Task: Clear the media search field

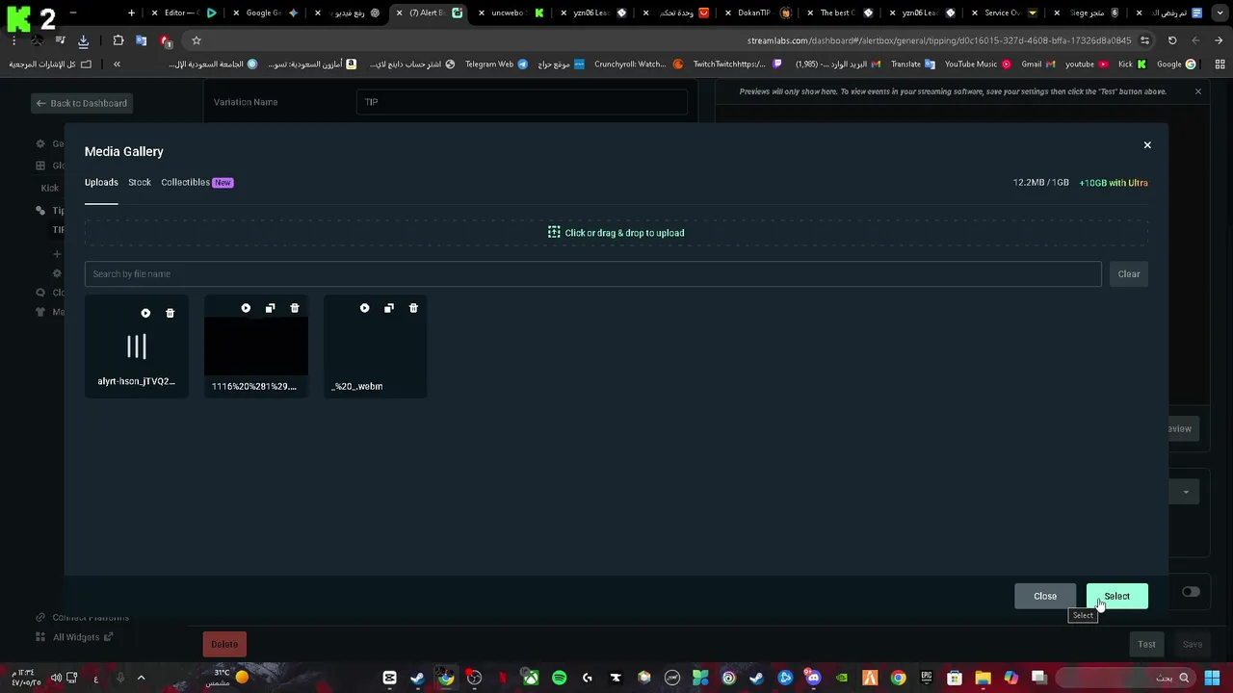Action: coord(1129,274)
